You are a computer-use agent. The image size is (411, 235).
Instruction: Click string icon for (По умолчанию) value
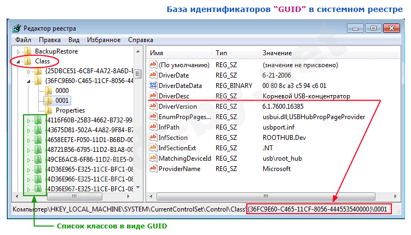click(x=153, y=64)
